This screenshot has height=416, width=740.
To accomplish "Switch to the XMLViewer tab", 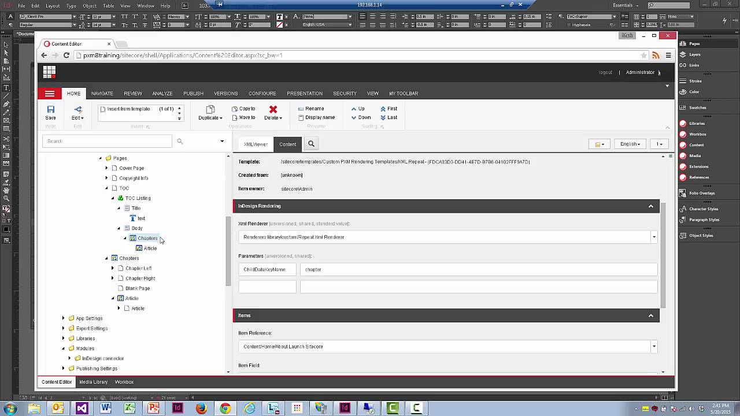I will pyautogui.click(x=256, y=144).
